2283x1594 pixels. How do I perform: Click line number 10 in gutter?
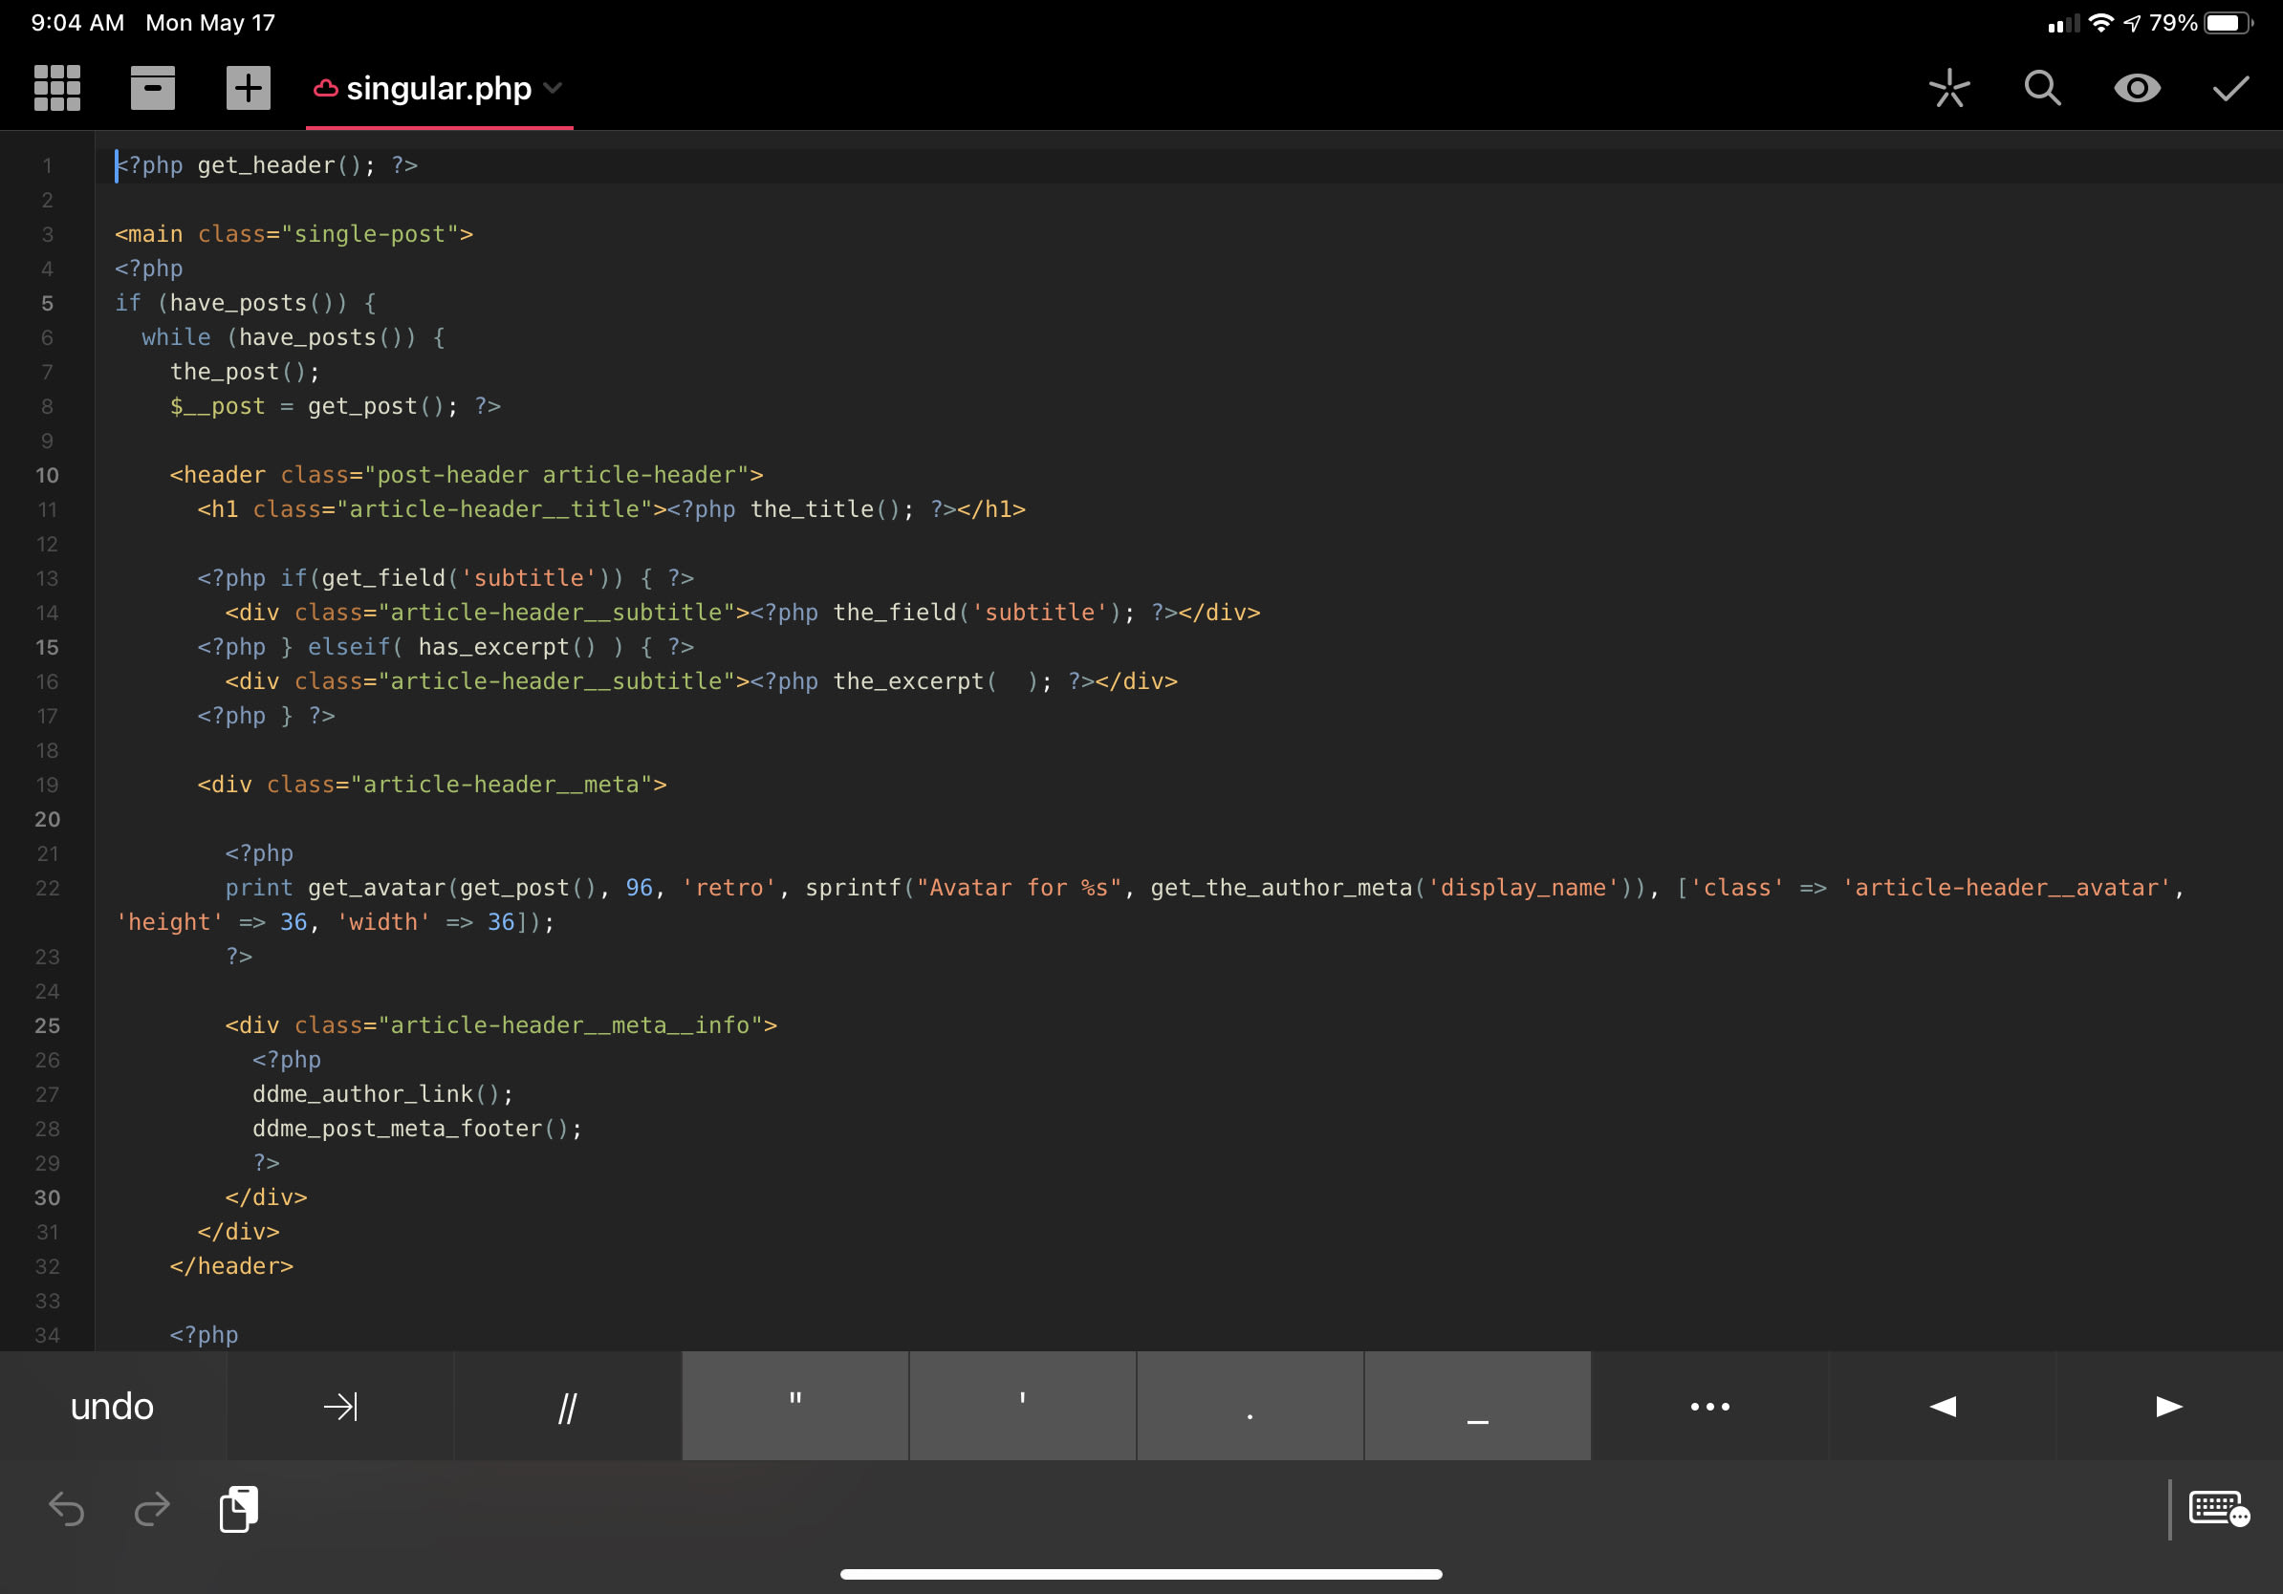click(47, 475)
